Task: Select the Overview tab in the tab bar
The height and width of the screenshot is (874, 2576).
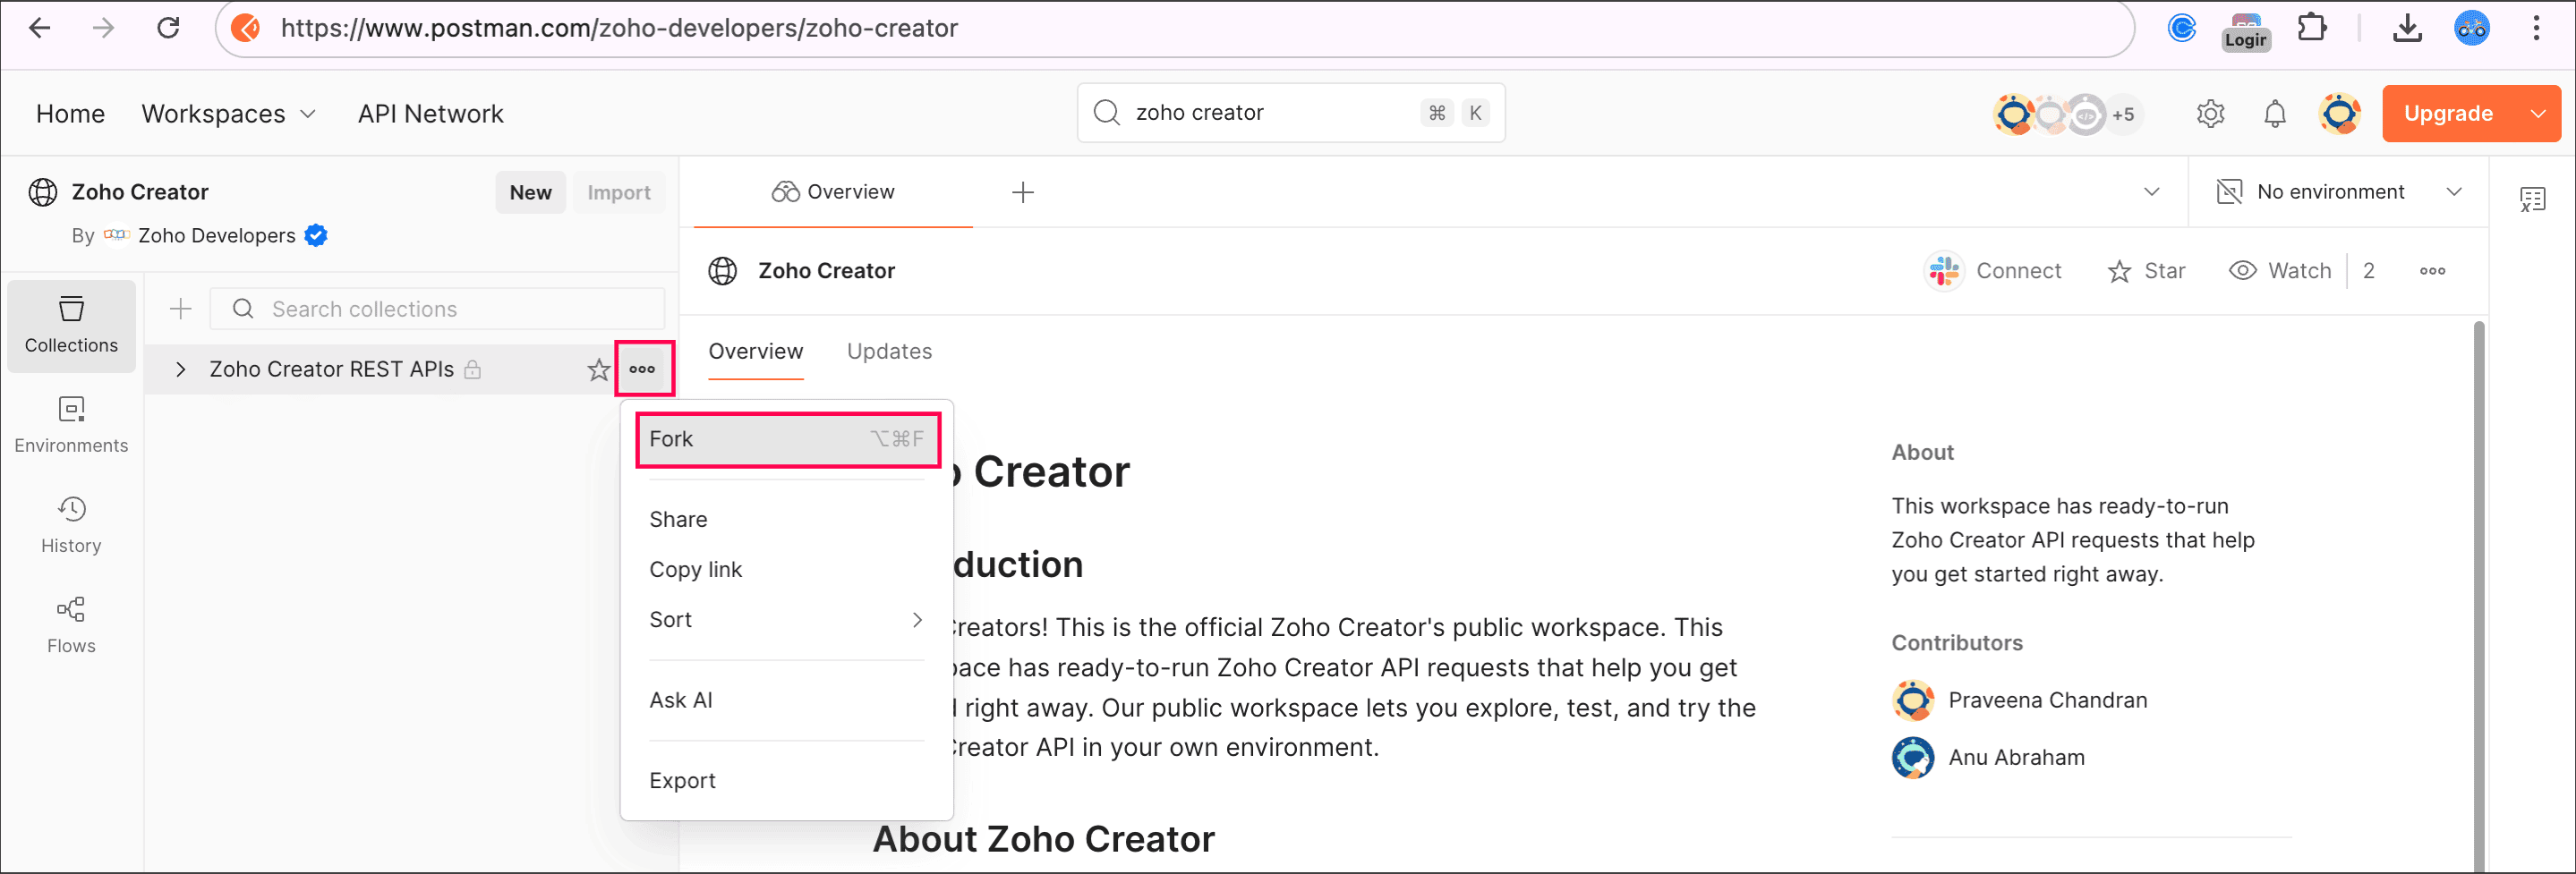Action: pyautogui.click(x=833, y=192)
